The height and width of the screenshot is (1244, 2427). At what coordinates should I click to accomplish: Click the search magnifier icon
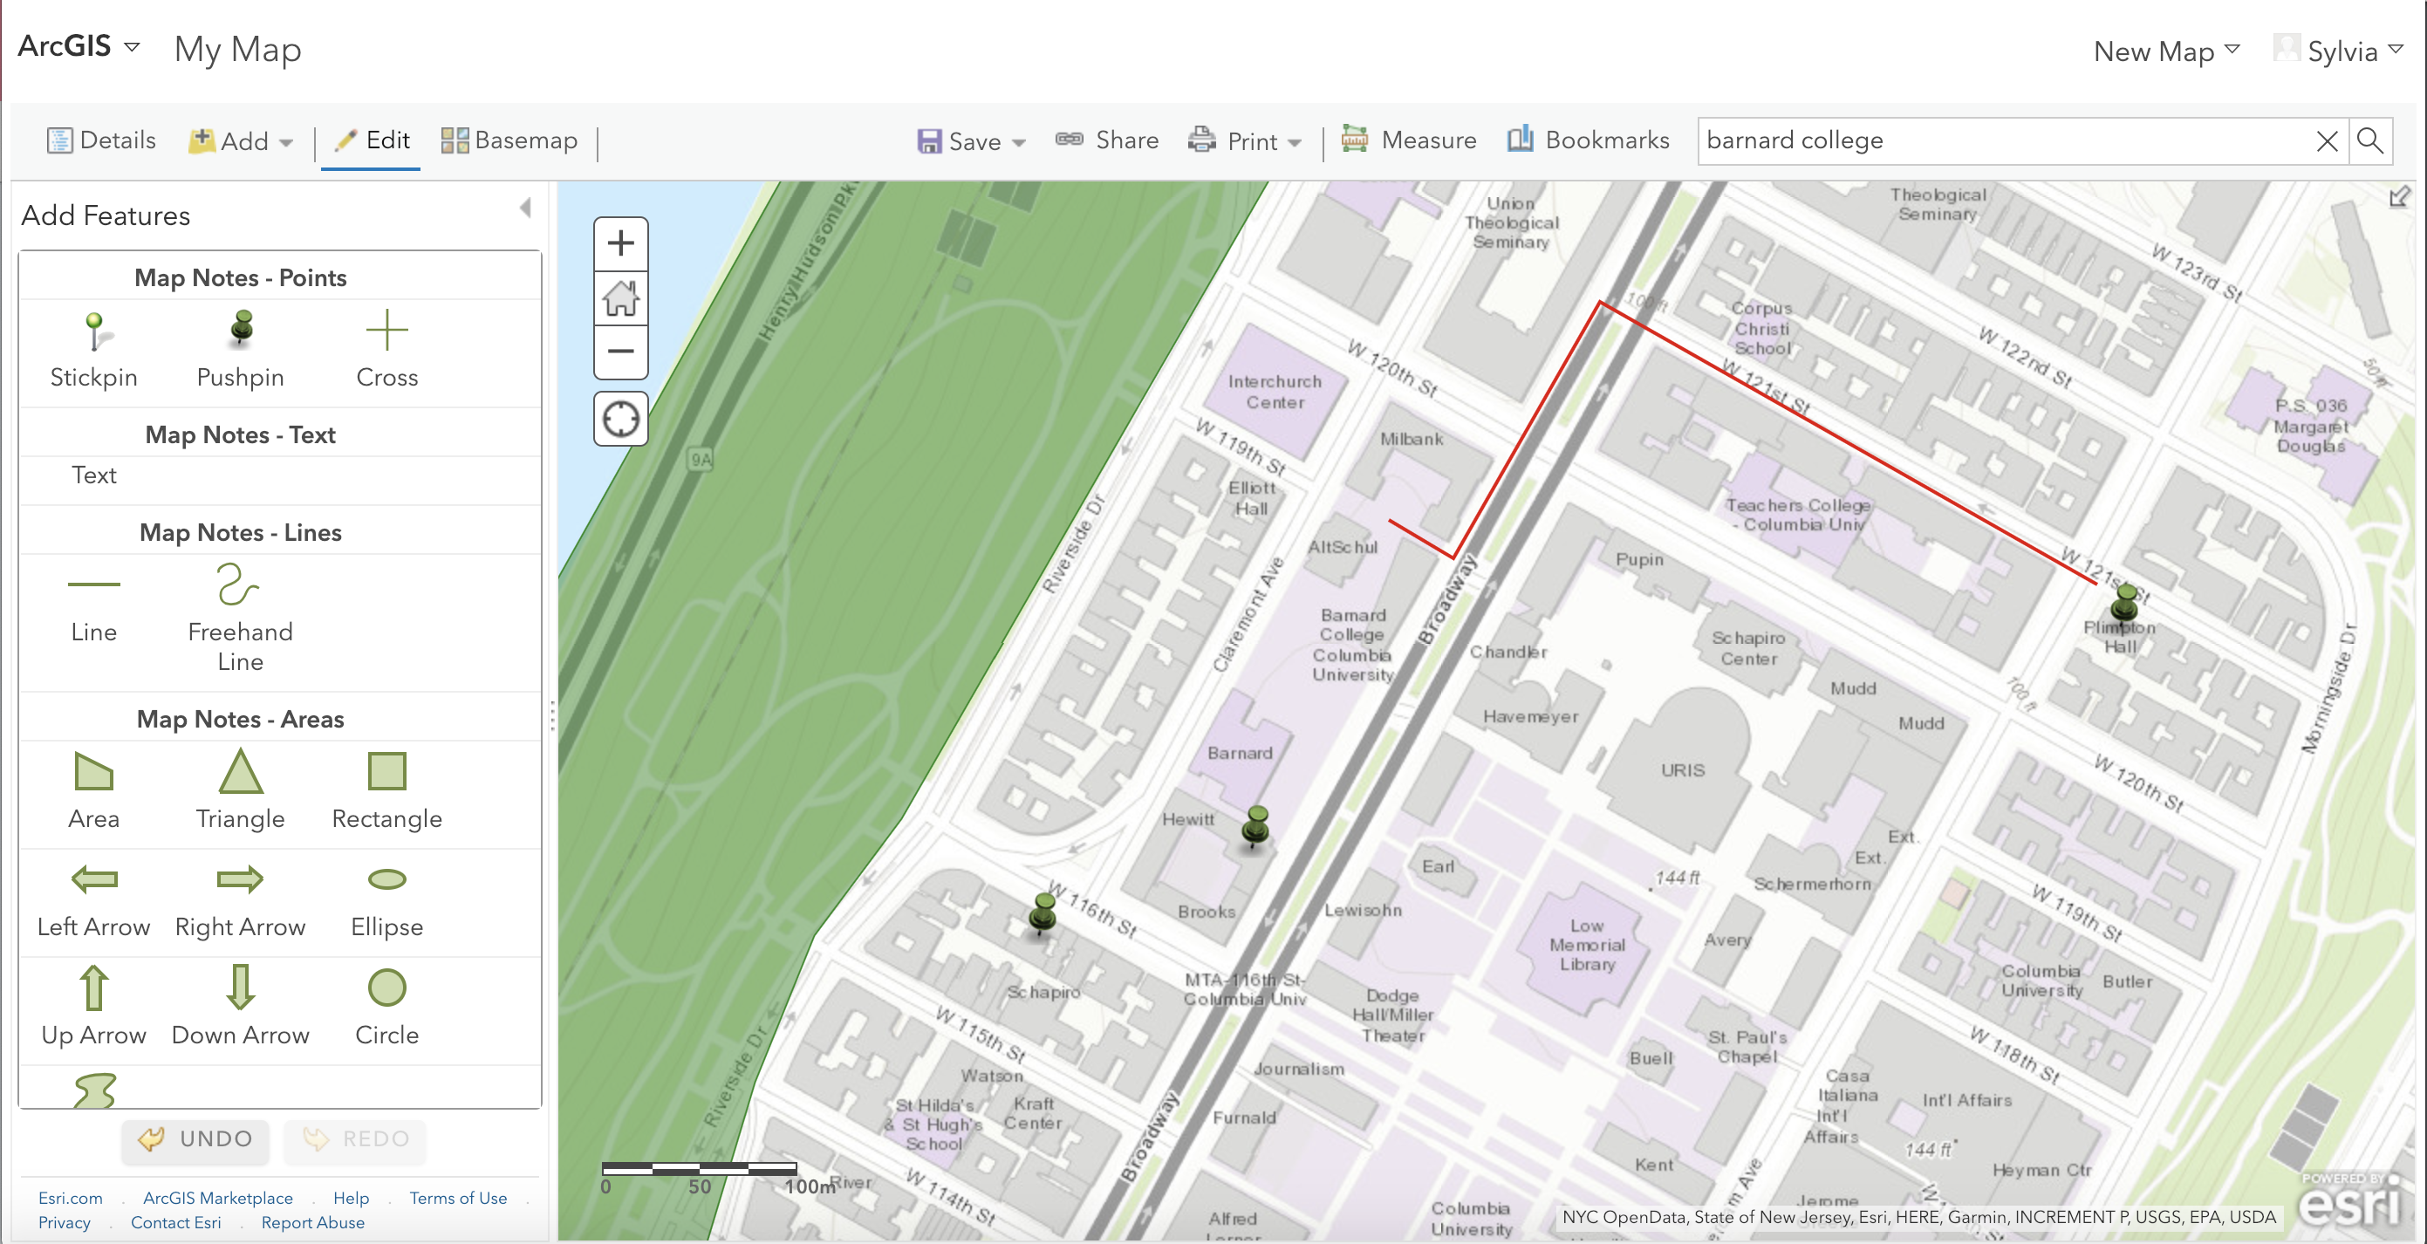pyautogui.click(x=2369, y=141)
